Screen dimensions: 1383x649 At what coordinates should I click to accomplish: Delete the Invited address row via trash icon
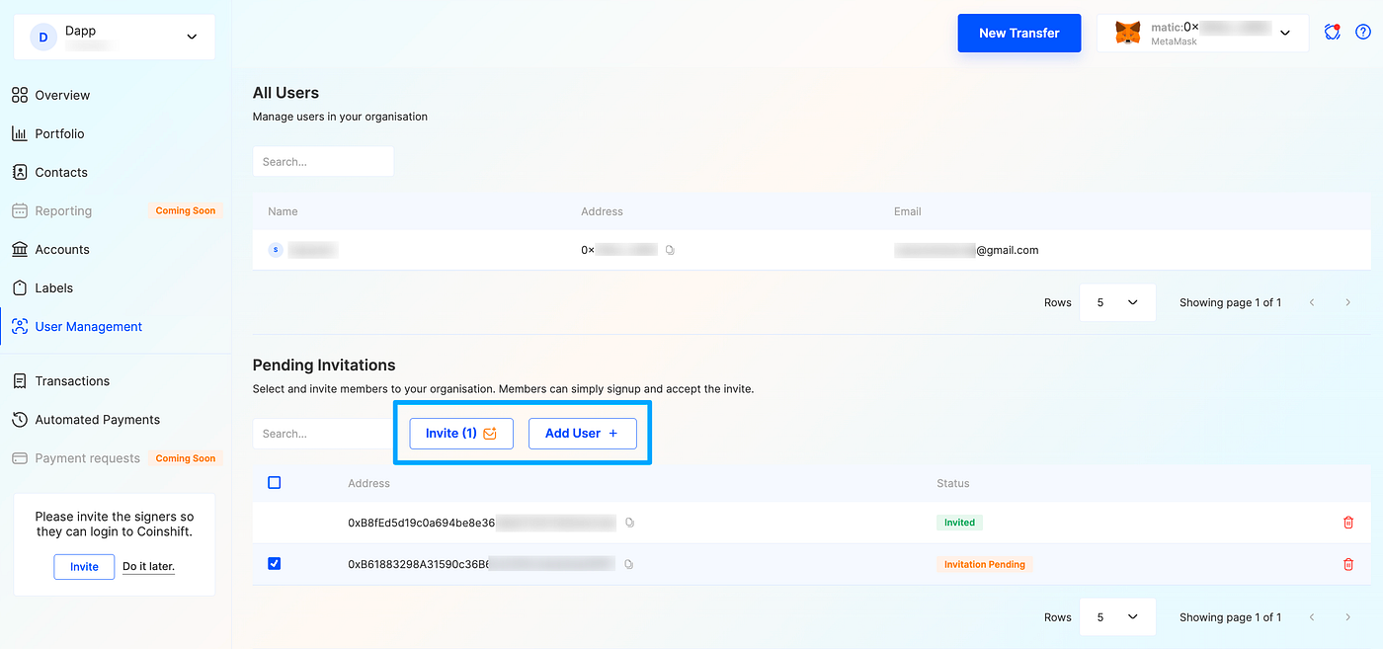(1348, 523)
